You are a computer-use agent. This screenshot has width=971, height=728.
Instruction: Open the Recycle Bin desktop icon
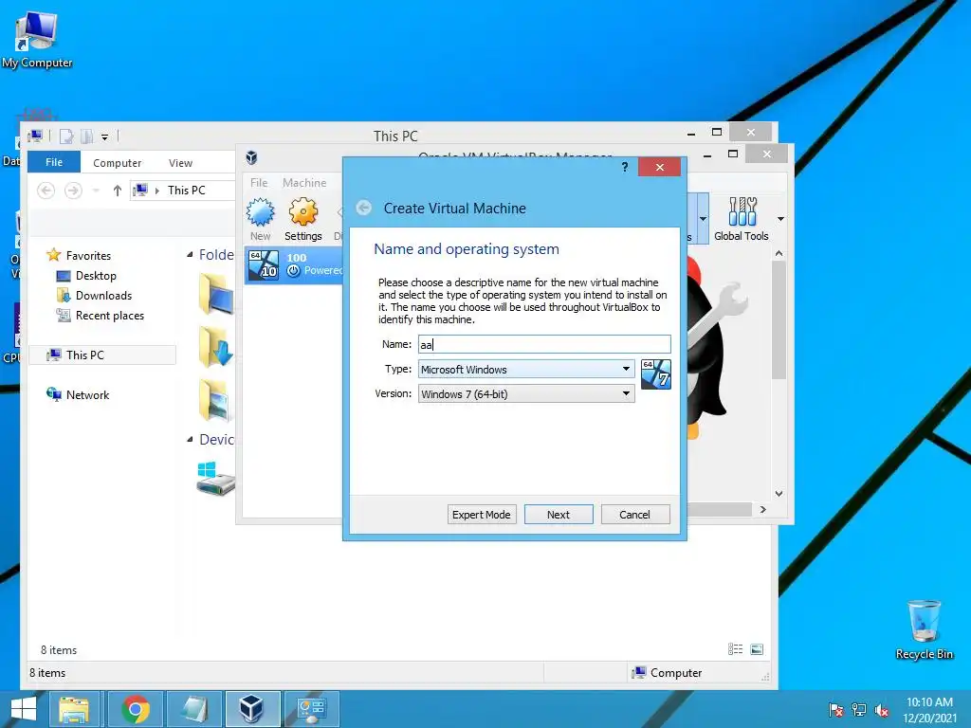coord(924,629)
